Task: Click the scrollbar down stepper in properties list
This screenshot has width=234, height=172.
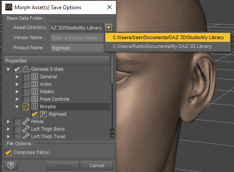Action: 112,136
